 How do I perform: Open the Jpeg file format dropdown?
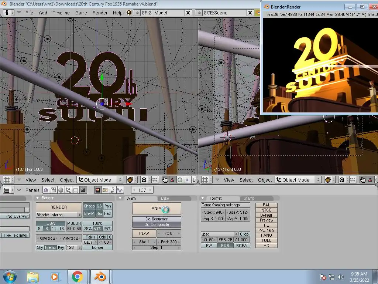219,234
